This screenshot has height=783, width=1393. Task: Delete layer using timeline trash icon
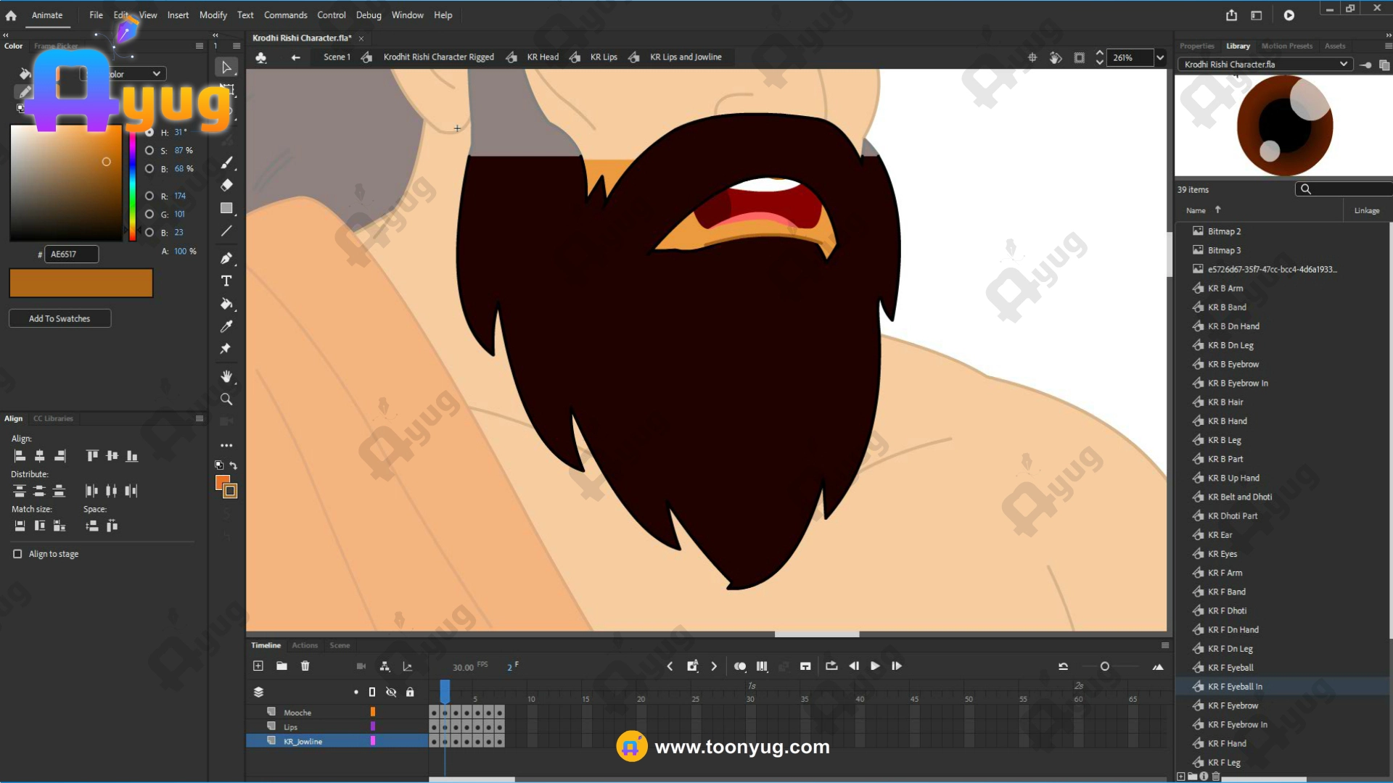305,666
